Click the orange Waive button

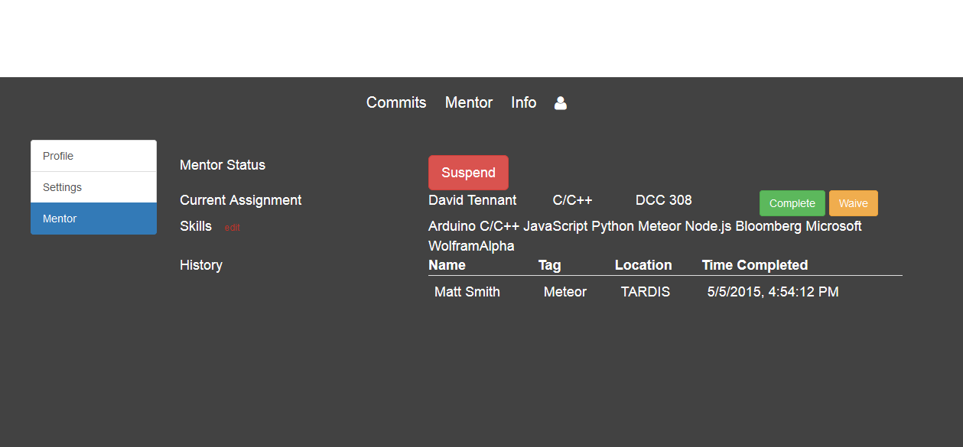pyautogui.click(x=853, y=203)
